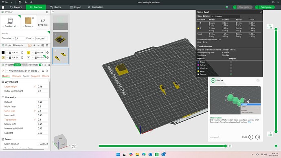Toggle Unretract display checkbox
This screenshot has height=158, width=281.
(x=231, y=68)
